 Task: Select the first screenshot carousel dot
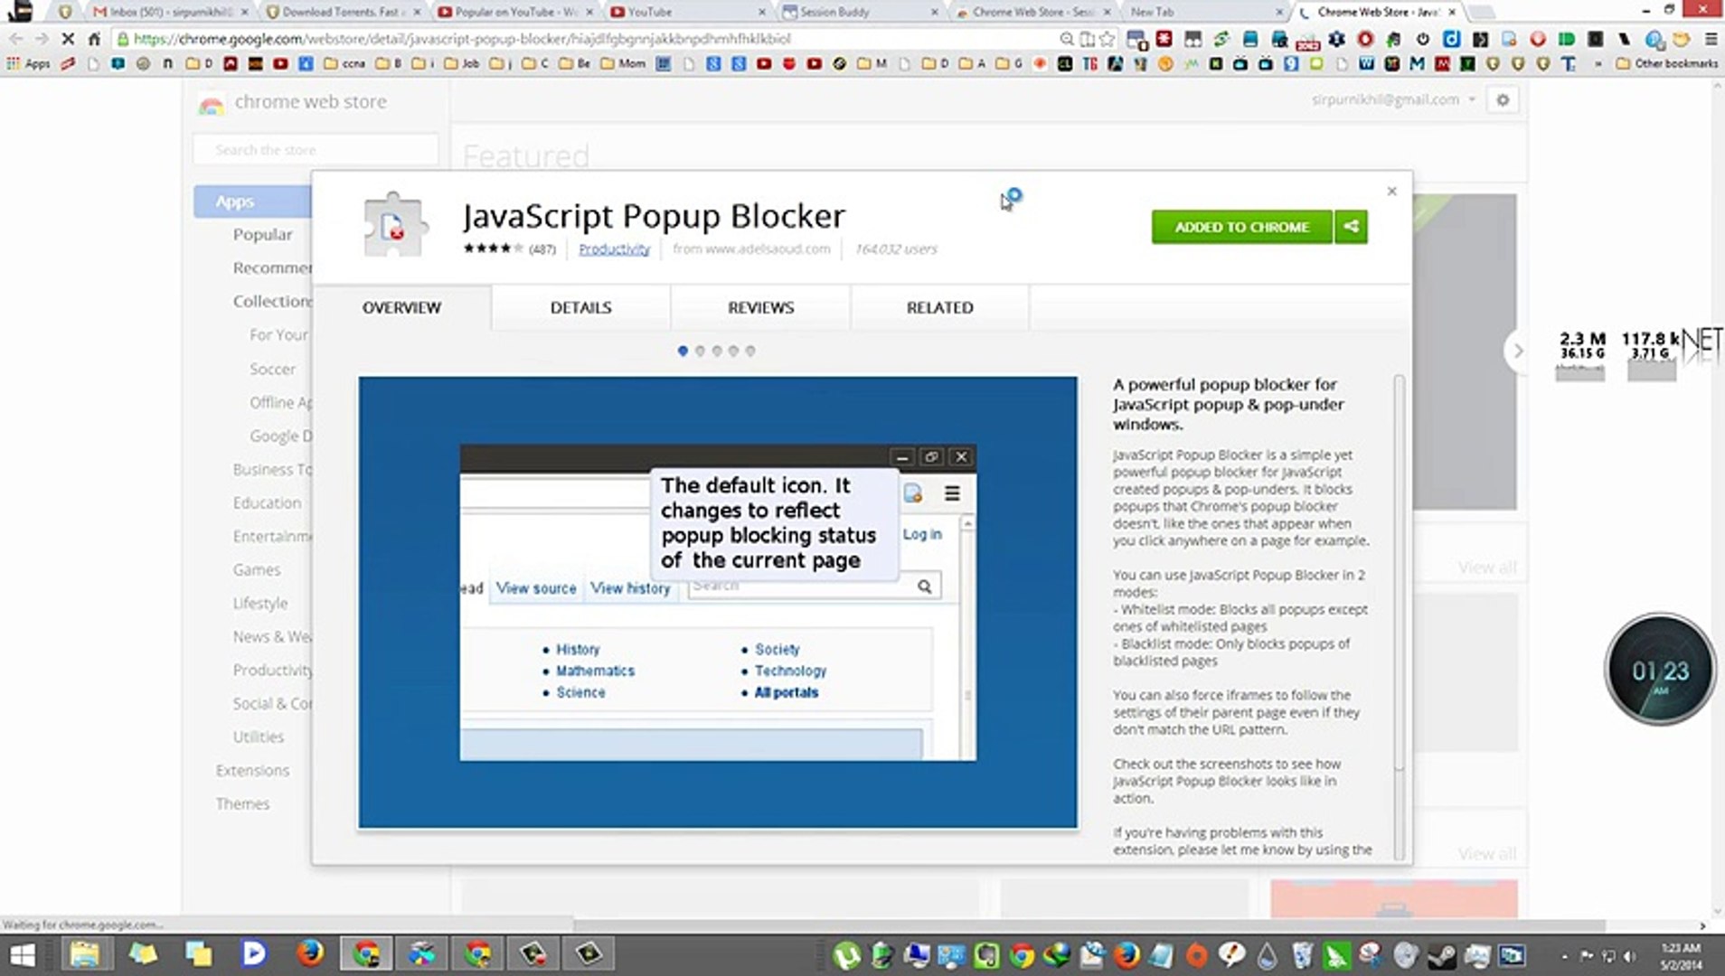(683, 351)
